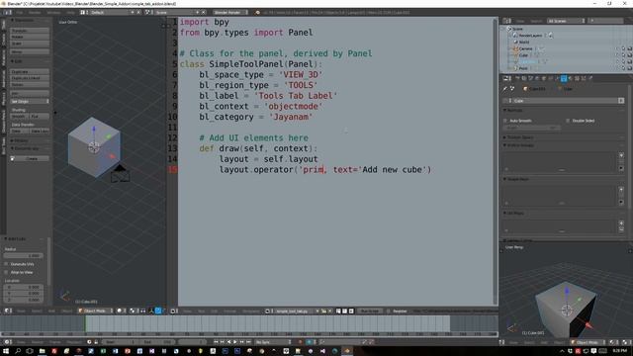Viewport: 633px width, 356px height.
Task: Click the text editor's editor type icon
Action: point(174,311)
